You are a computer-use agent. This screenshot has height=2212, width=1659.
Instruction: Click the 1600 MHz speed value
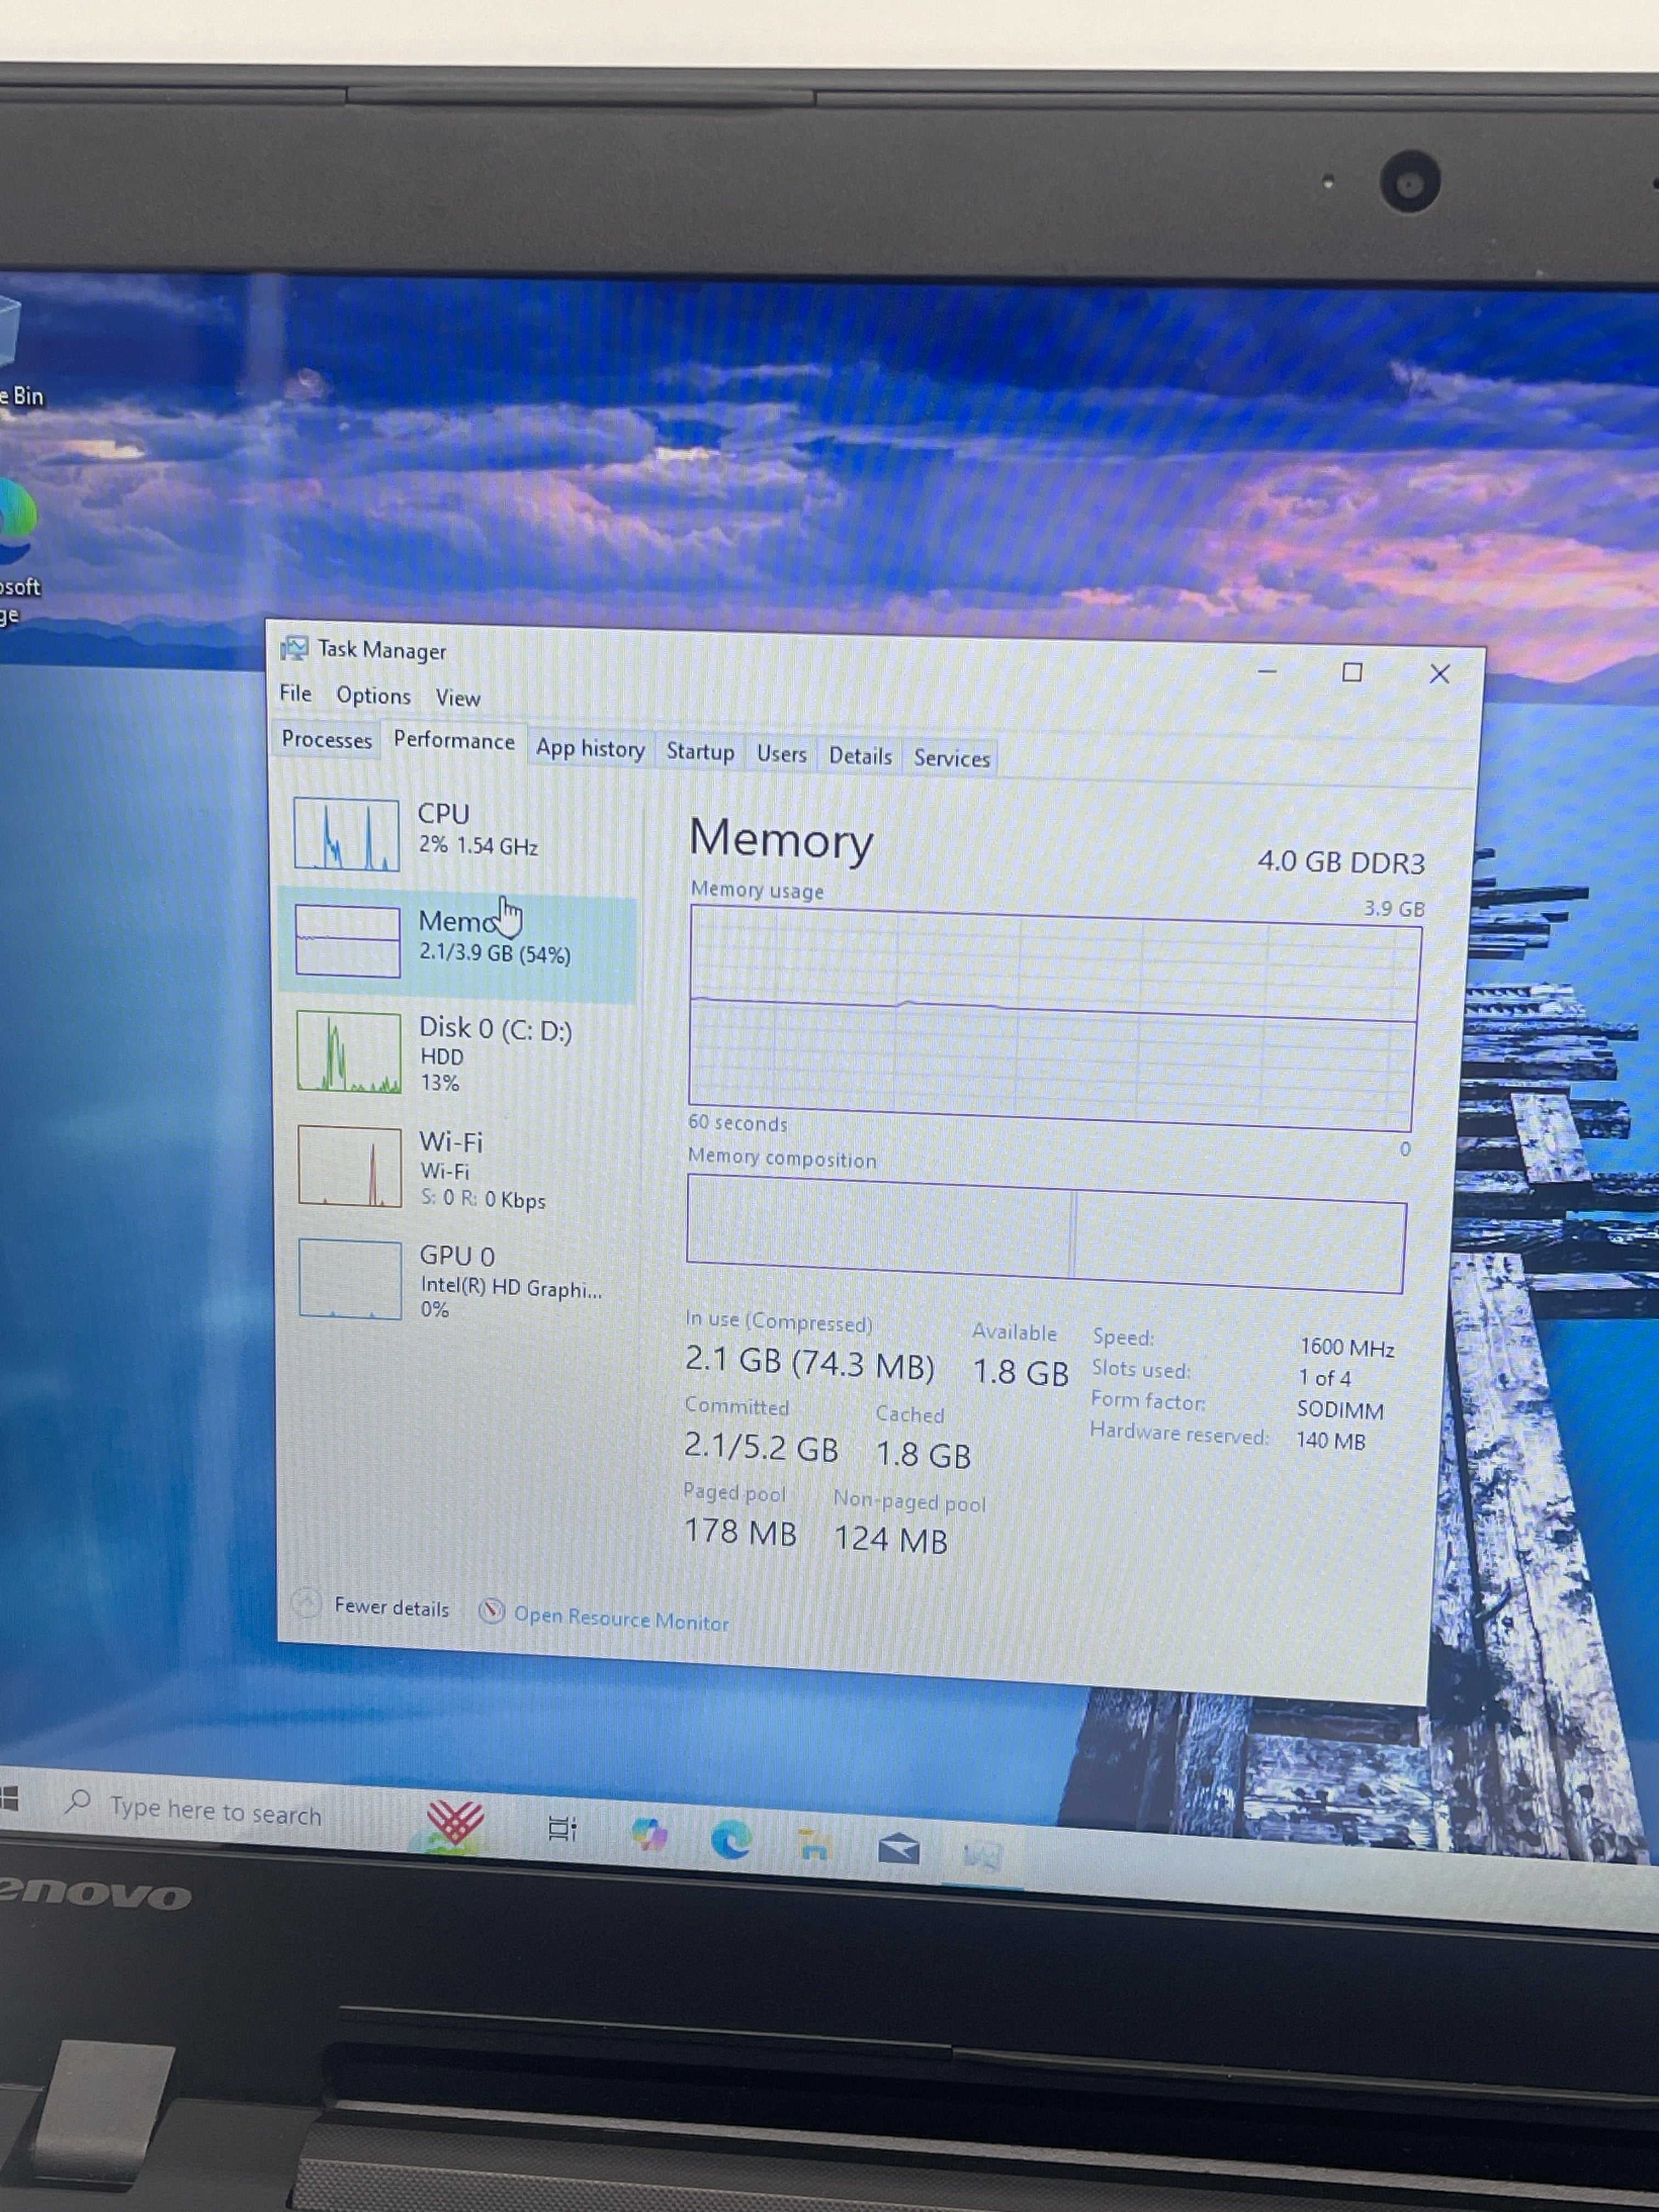pos(1347,1348)
